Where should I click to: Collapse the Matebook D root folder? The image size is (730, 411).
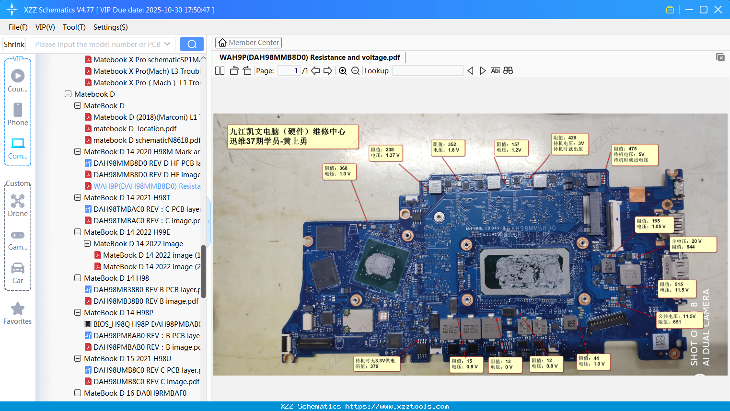coord(68,94)
